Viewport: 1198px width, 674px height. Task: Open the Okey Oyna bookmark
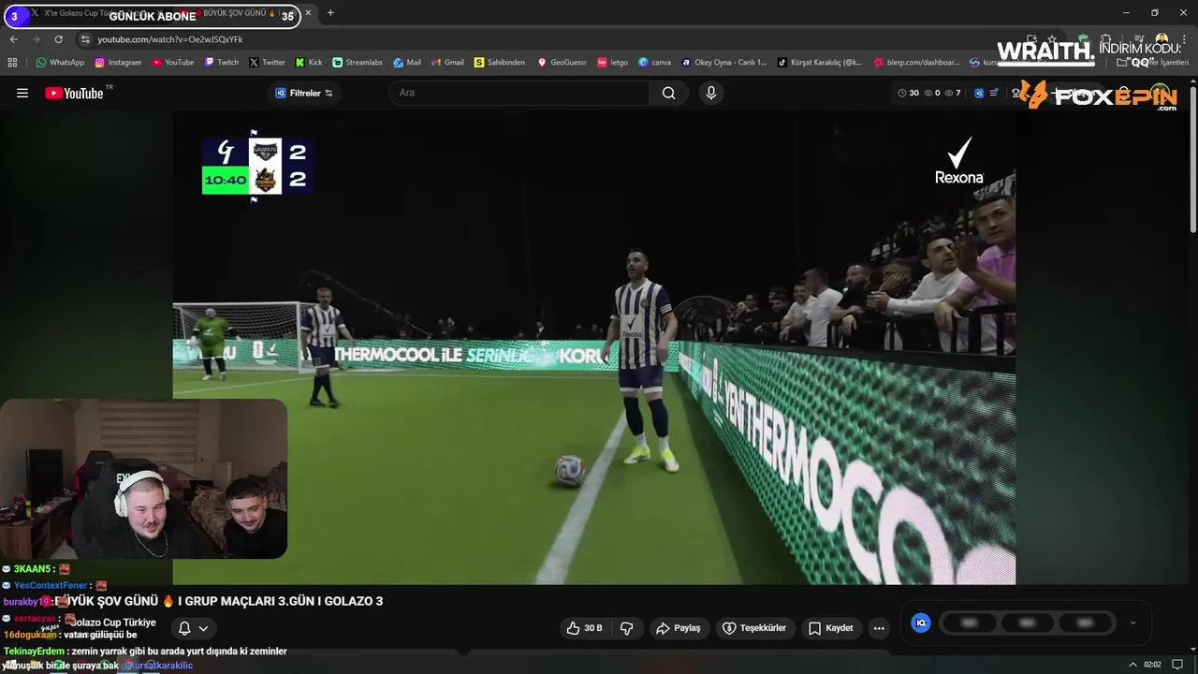[723, 63]
